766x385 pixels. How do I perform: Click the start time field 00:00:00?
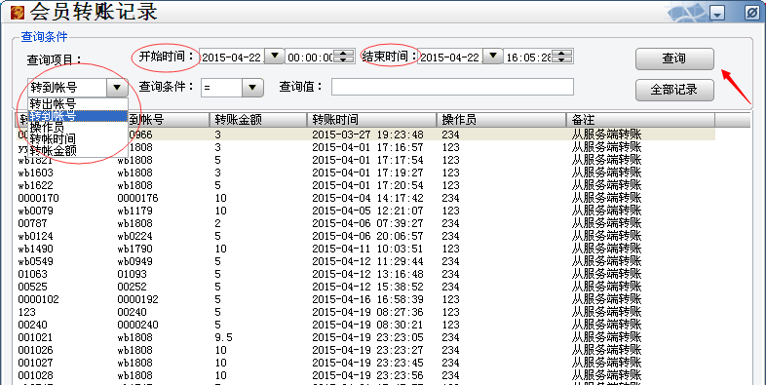(x=310, y=58)
